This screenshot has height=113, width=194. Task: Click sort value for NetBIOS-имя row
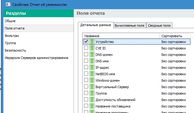pyautogui.click(x=174, y=74)
